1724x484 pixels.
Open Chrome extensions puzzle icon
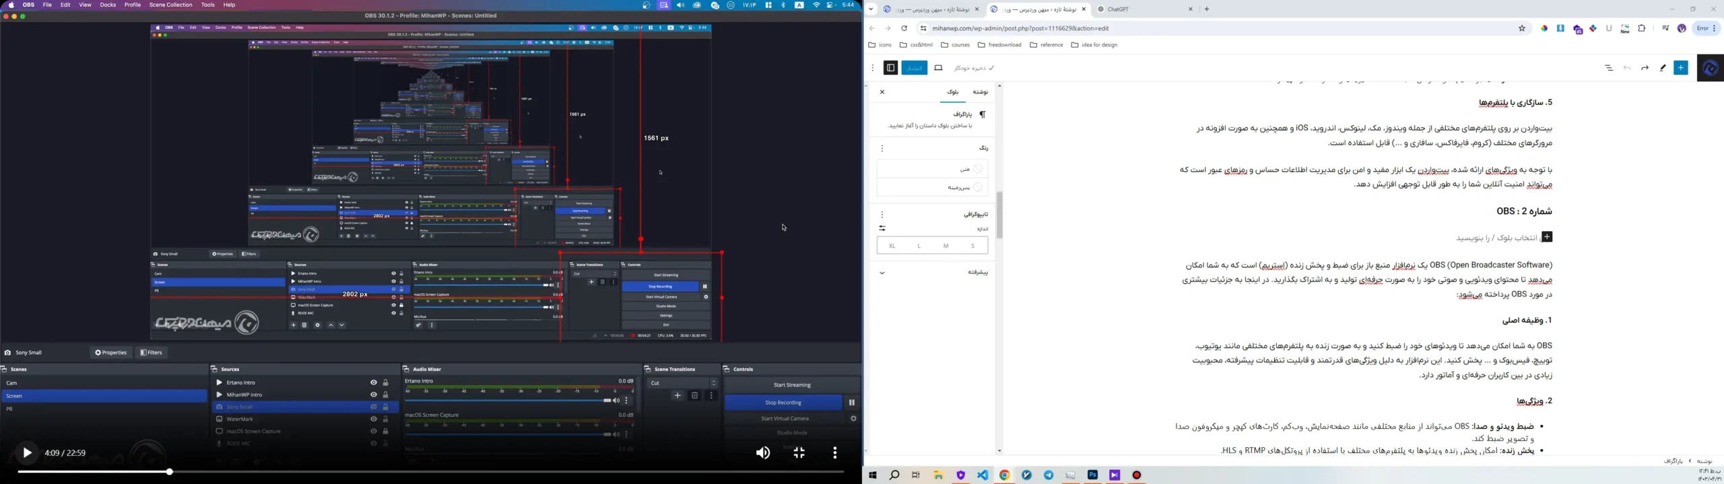pos(1642,28)
